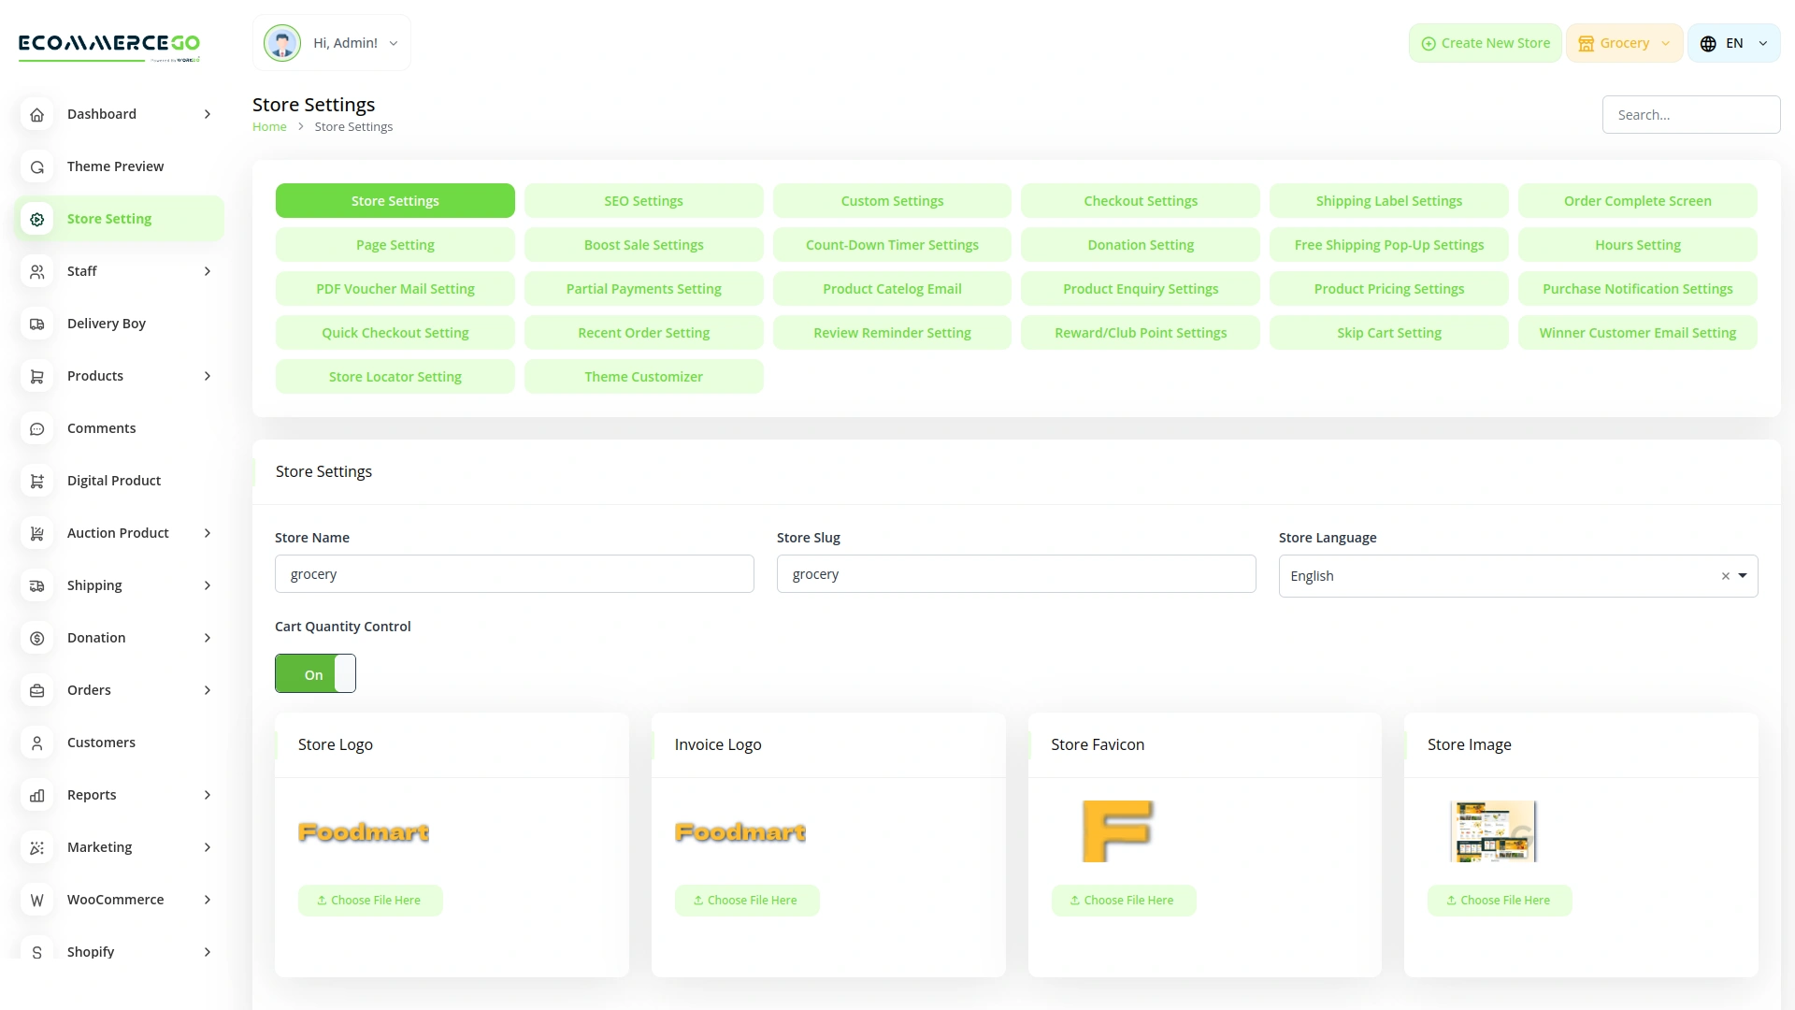Image resolution: width=1795 pixels, height=1010 pixels.
Task: Switch to the SEO Settings tab
Action: (x=643, y=200)
